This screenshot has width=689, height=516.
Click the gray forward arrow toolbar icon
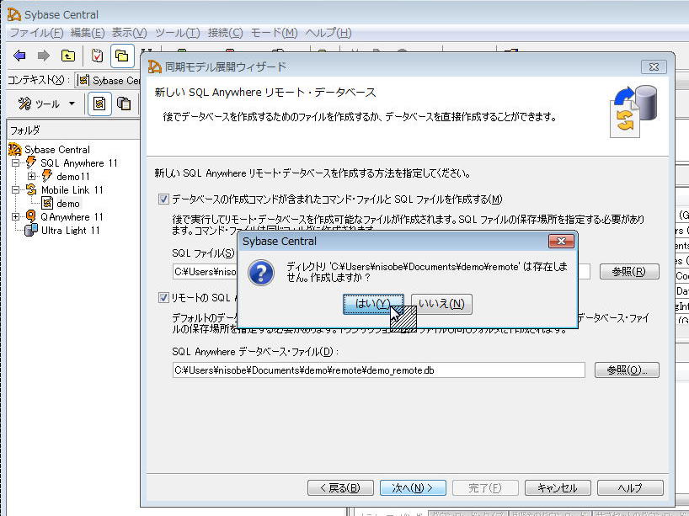[43, 56]
